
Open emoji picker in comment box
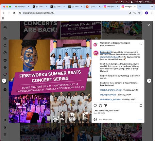pos(95,119)
